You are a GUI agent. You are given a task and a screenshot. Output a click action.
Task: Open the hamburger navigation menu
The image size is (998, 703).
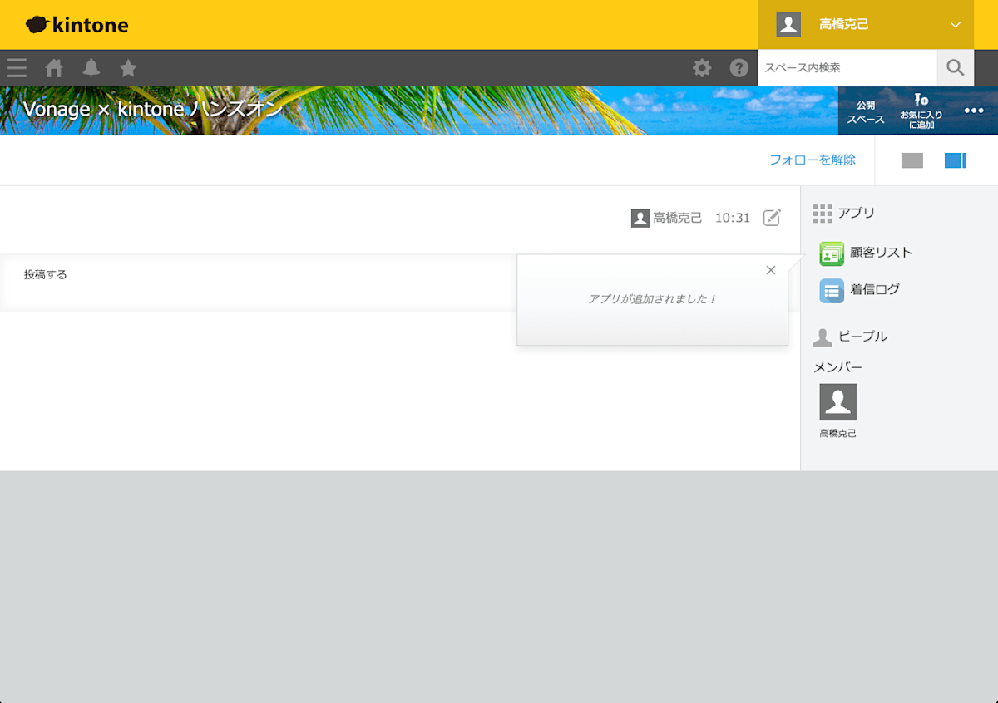(x=17, y=68)
